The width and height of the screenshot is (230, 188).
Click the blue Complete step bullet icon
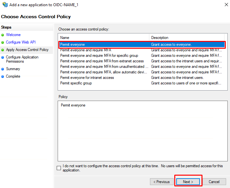click(3, 77)
